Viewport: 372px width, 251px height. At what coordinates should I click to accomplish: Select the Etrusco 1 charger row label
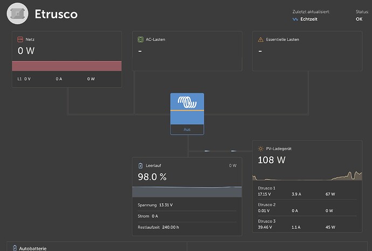266,188
